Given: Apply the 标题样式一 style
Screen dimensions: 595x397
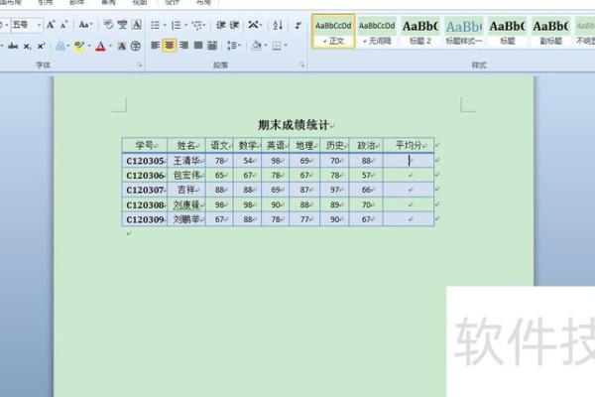Looking at the screenshot, I should (464, 31).
